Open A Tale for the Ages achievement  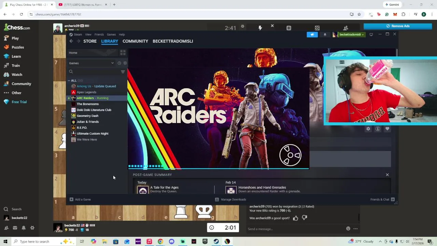coord(164,188)
